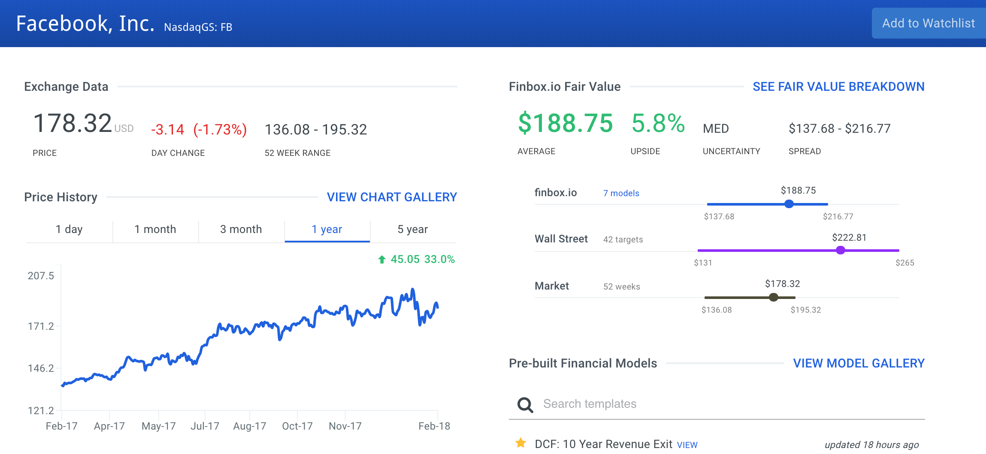Click the $265 Wall Street high label
This screenshot has width=986, height=454.
coord(904,263)
